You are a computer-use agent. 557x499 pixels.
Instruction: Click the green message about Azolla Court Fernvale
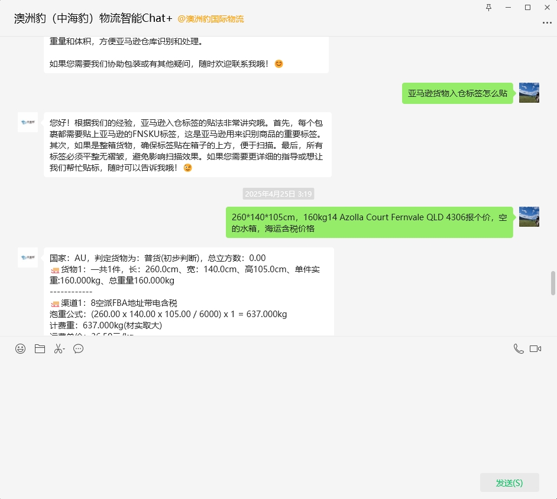[370, 223]
